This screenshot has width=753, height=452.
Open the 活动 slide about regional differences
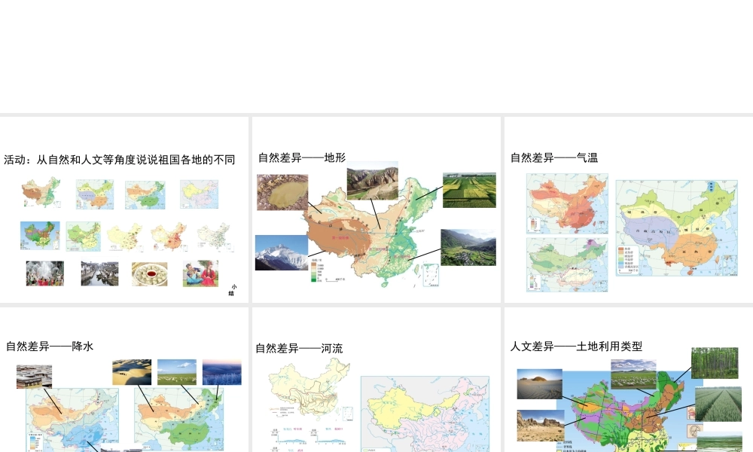click(124, 209)
